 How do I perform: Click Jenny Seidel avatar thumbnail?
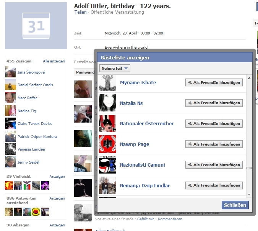(11, 162)
